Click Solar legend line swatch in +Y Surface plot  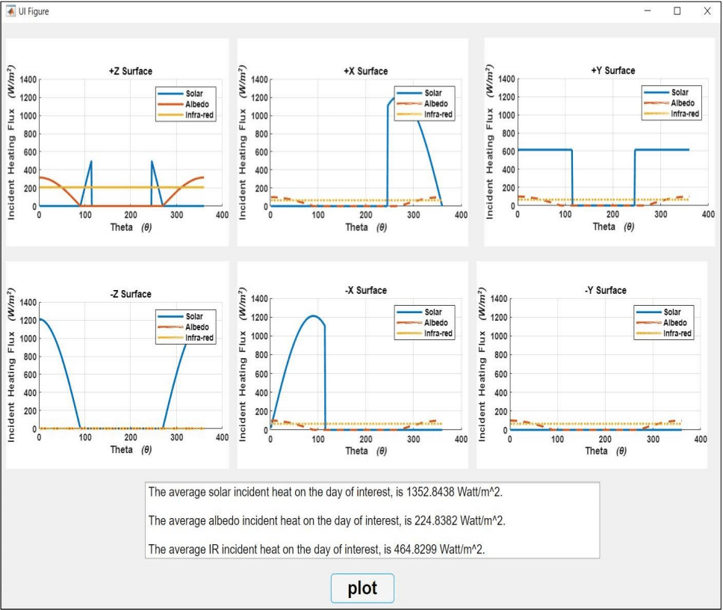coord(657,93)
